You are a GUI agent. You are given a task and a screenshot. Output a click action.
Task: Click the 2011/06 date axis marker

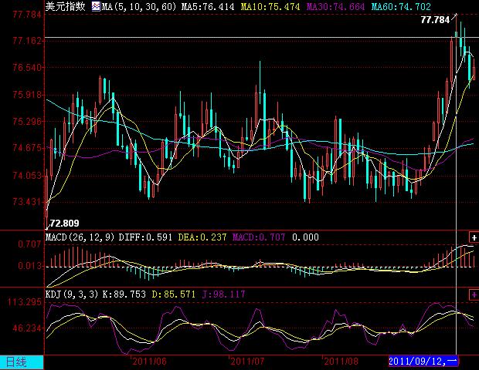(x=149, y=362)
